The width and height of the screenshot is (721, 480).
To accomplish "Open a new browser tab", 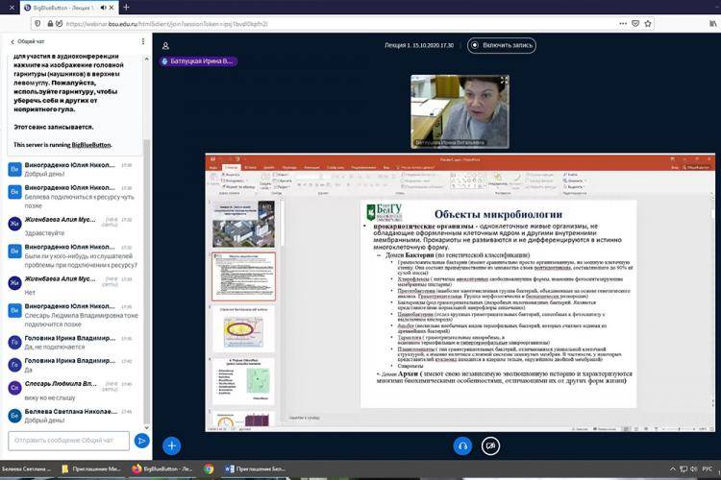I will 126,7.
